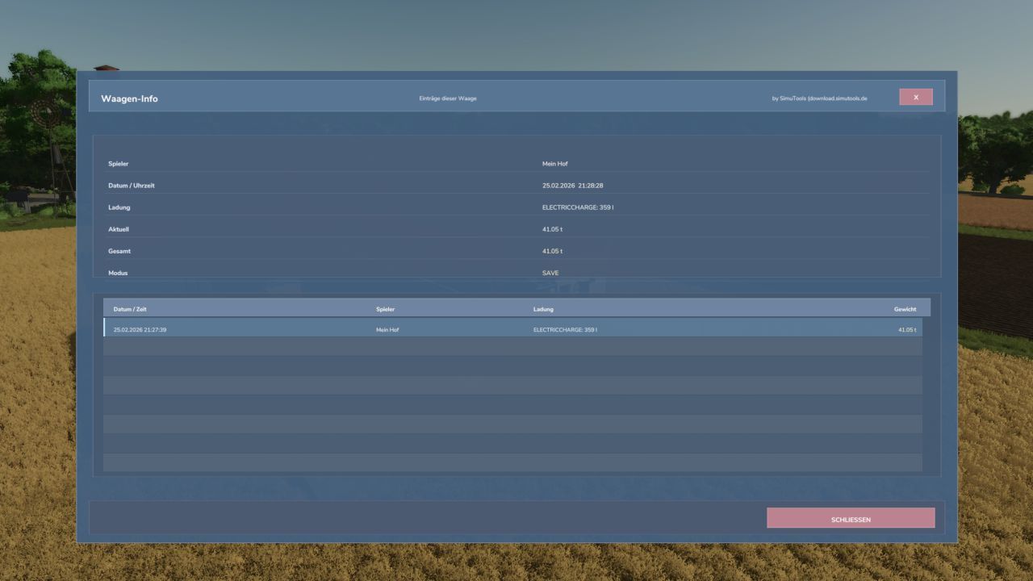
Task: Click the Mein Hof cell inside the entries table
Action: [387, 328]
